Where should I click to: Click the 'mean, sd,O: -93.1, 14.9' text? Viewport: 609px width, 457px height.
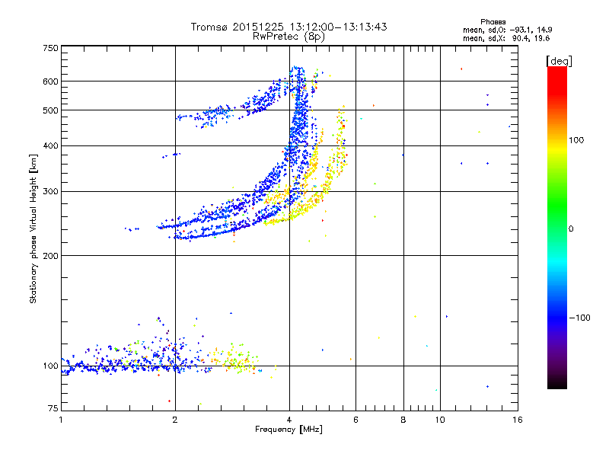507,30
